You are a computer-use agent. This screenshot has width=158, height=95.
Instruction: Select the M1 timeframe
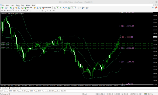[2, 11]
